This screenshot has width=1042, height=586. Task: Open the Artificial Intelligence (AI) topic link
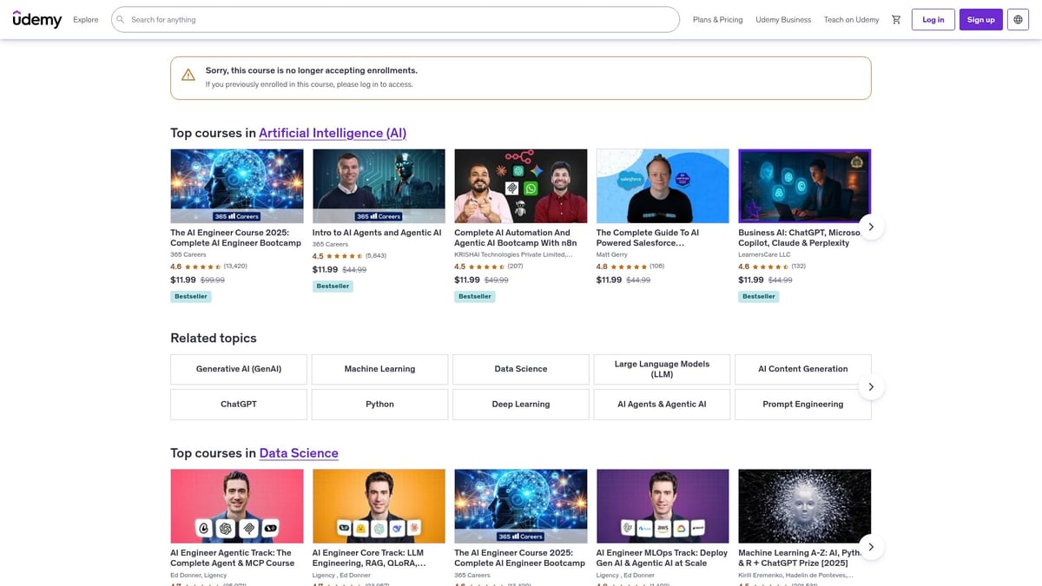[333, 133]
